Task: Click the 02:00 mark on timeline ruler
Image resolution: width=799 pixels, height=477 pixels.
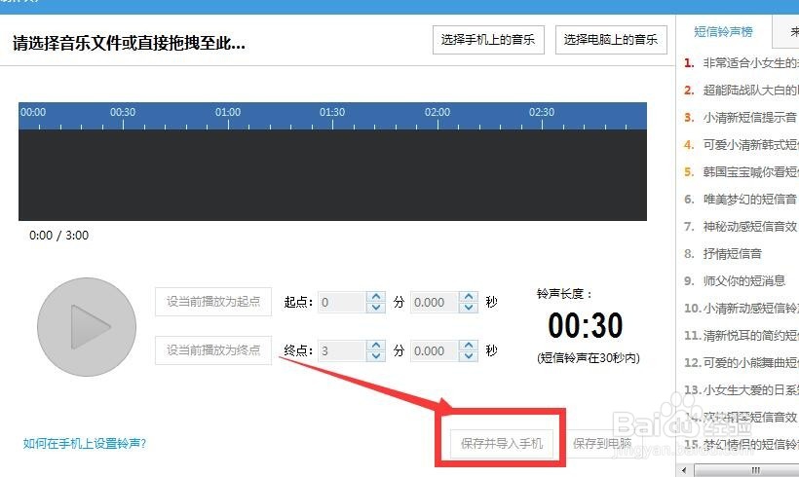Action: 438,112
